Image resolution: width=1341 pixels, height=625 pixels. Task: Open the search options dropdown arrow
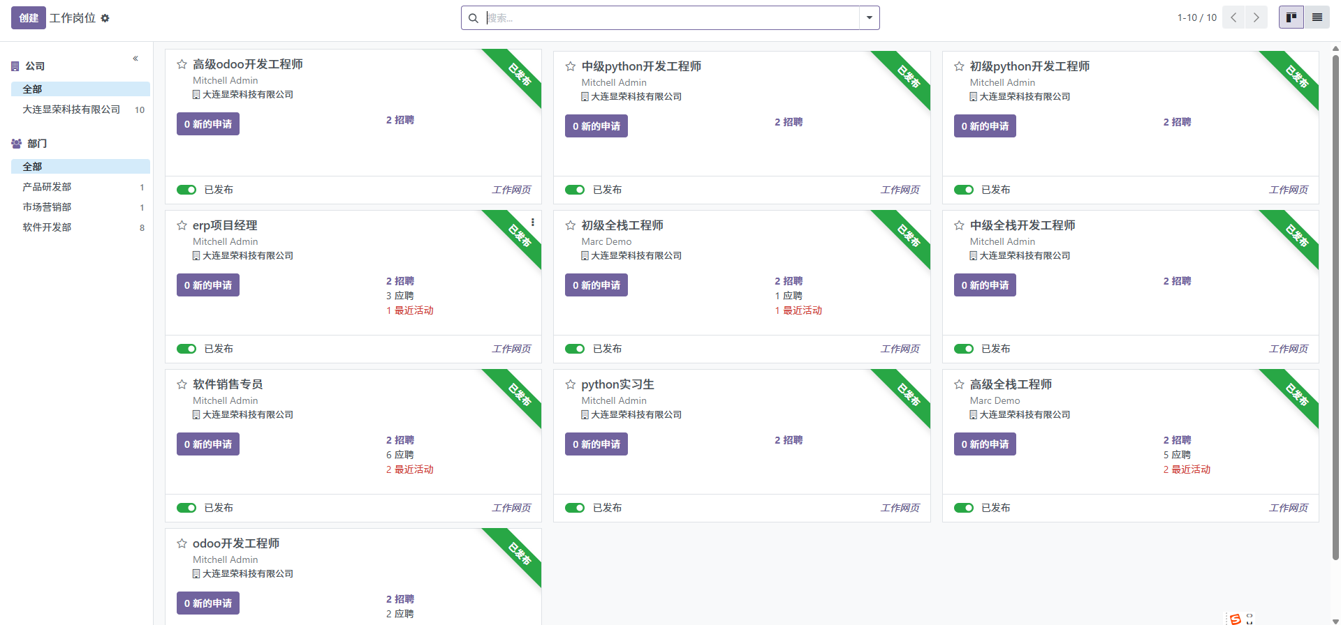click(x=869, y=18)
